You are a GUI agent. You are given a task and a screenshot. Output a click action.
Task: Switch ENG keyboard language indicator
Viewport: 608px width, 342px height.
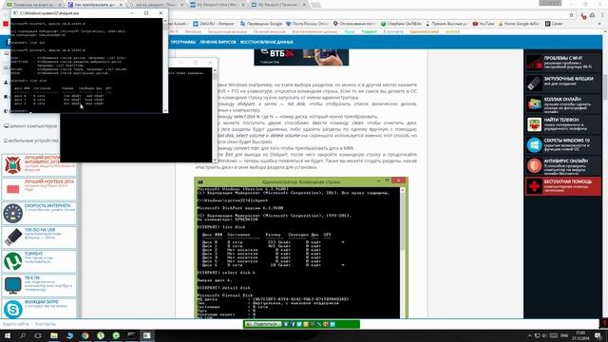(x=564, y=335)
